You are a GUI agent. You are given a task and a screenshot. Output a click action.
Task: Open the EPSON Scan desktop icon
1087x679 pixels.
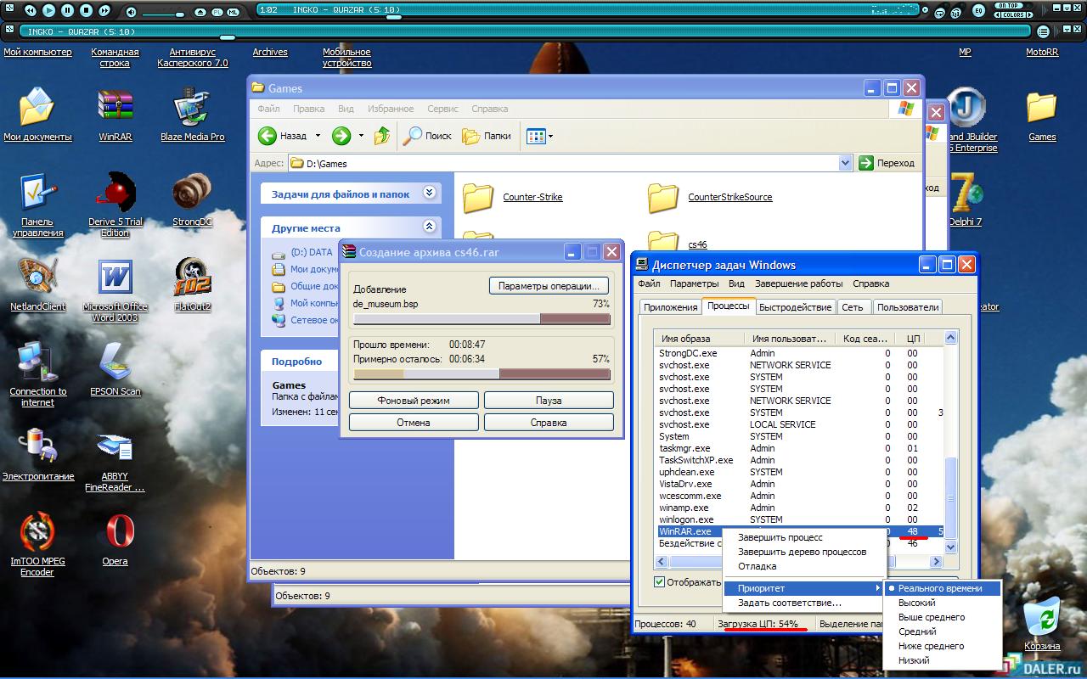click(115, 363)
